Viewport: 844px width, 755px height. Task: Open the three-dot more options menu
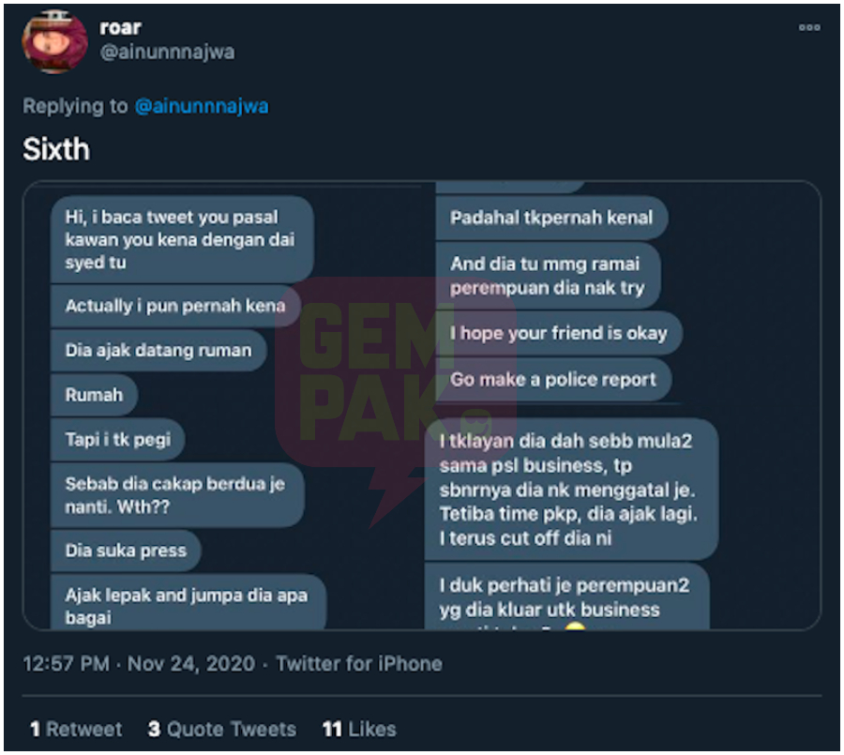point(809,27)
